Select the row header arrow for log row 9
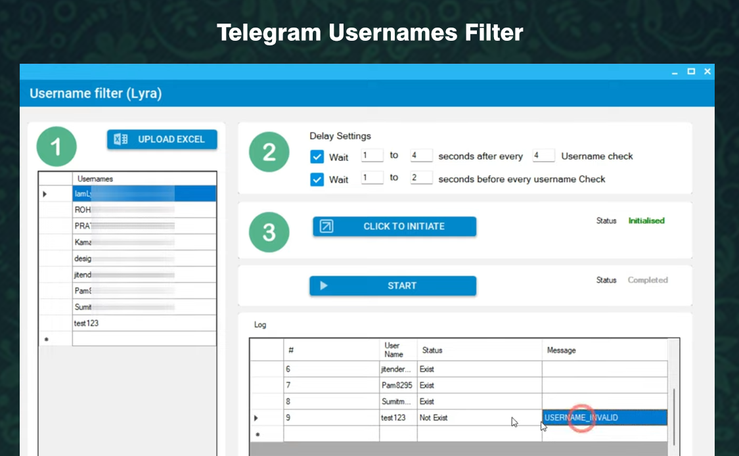The width and height of the screenshot is (739, 456). [256, 418]
